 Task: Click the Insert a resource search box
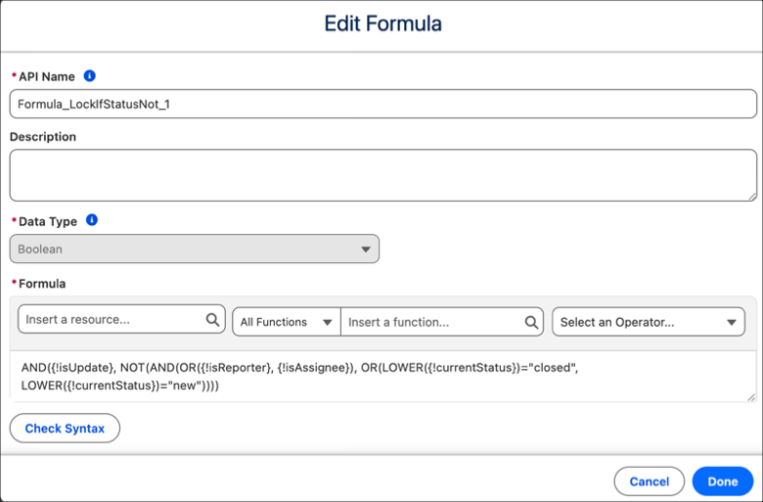click(121, 319)
